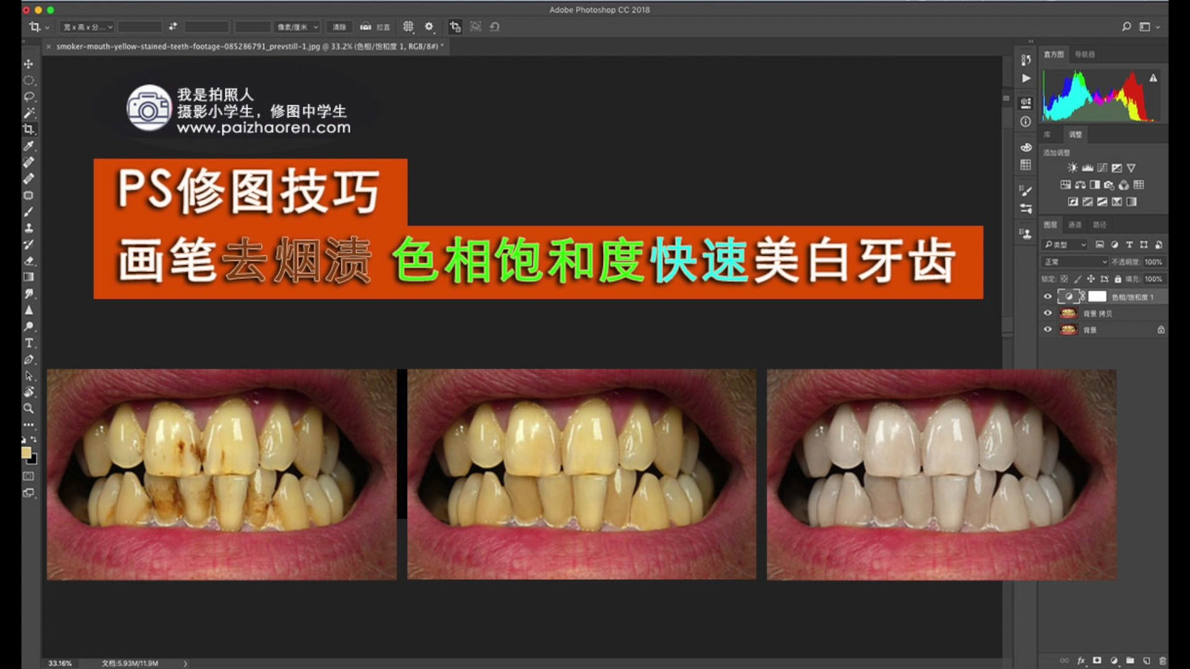
Task: Open the crop aspect ratio dropdown 宽x高x分辨率
Action: tap(87, 27)
